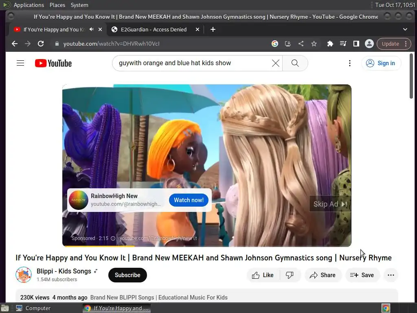Open Blippi - Kids Songs channel name
This screenshot has height=313, width=417.
click(64, 271)
